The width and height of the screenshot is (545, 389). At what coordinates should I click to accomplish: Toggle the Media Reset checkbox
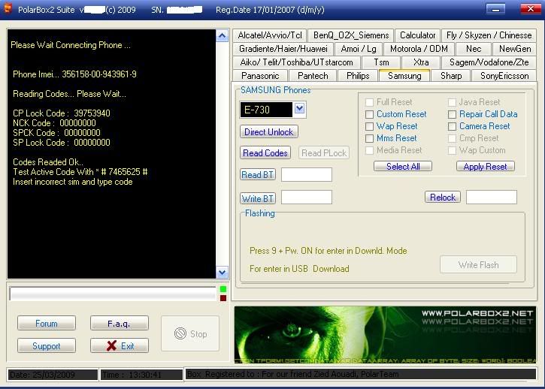(x=370, y=150)
